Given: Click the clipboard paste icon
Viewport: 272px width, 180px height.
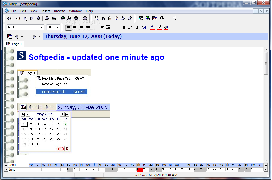Looking at the screenshot, I should 110,18.
